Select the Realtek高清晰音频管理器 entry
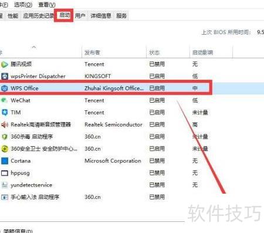The height and width of the screenshot is (233, 264). (40, 124)
